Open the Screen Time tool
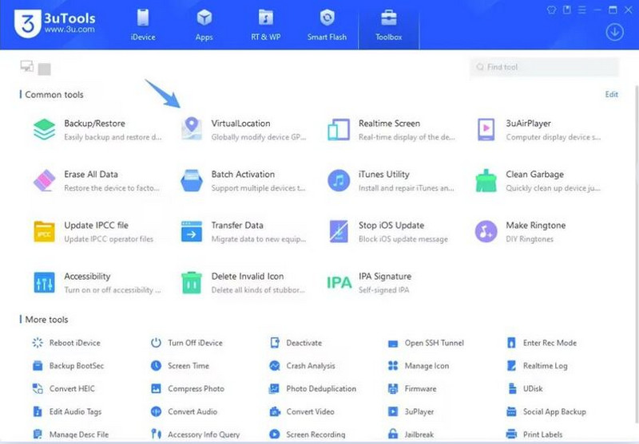This screenshot has height=444, width=639. 180,366
